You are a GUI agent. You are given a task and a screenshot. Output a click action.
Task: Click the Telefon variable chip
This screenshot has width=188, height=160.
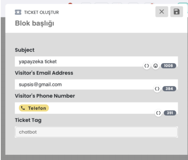34,108
